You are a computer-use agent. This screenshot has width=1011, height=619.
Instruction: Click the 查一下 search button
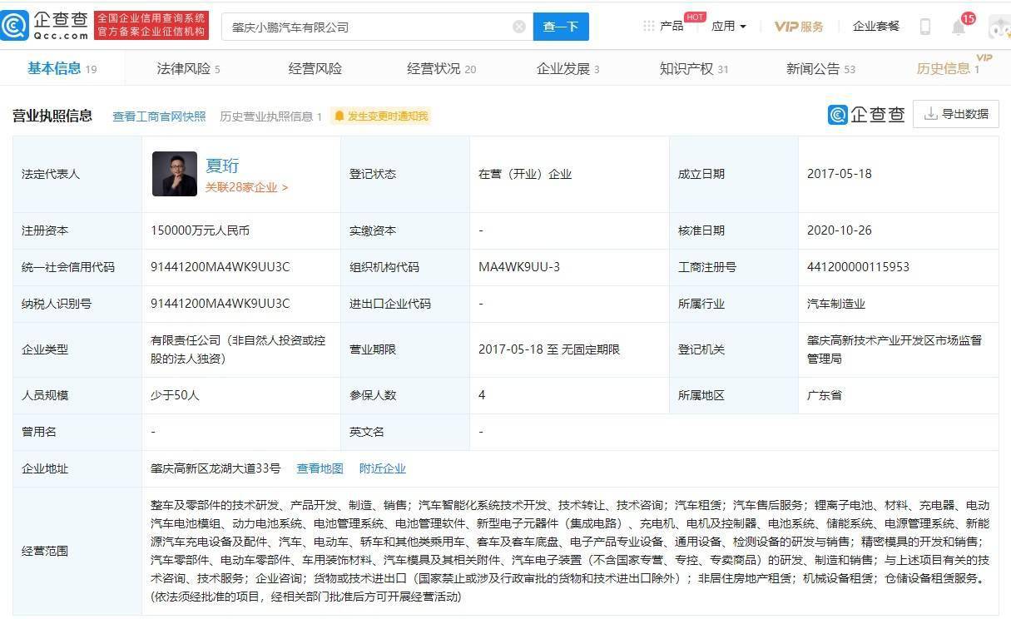561,27
